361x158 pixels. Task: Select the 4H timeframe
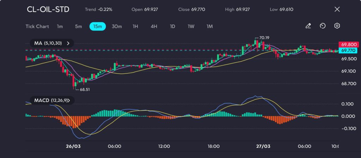point(154,26)
